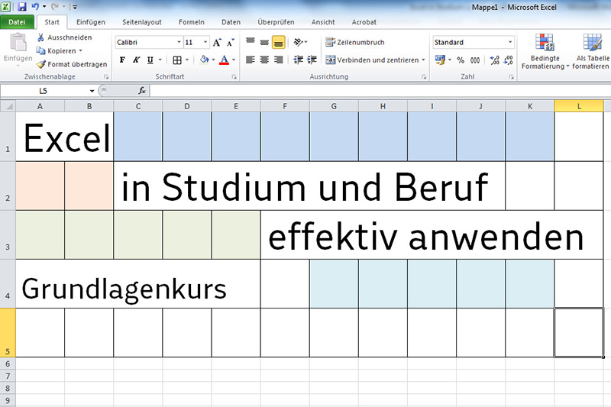
Task: Align cell content to vertical middle
Action: [x=264, y=42]
